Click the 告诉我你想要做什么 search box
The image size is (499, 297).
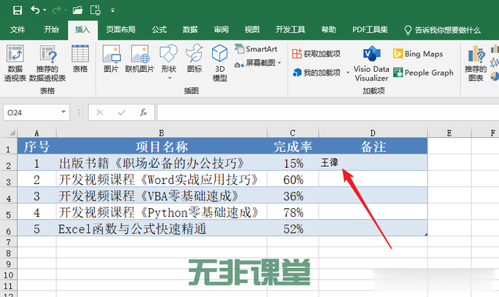point(442,30)
